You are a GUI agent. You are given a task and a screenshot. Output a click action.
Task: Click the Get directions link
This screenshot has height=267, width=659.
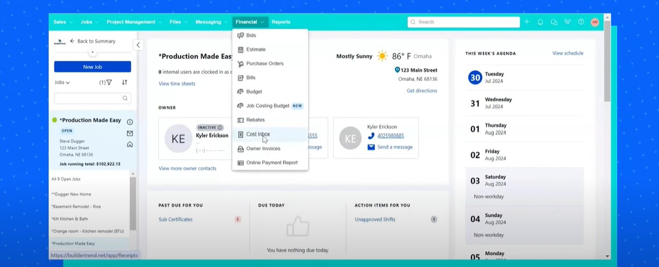point(422,91)
